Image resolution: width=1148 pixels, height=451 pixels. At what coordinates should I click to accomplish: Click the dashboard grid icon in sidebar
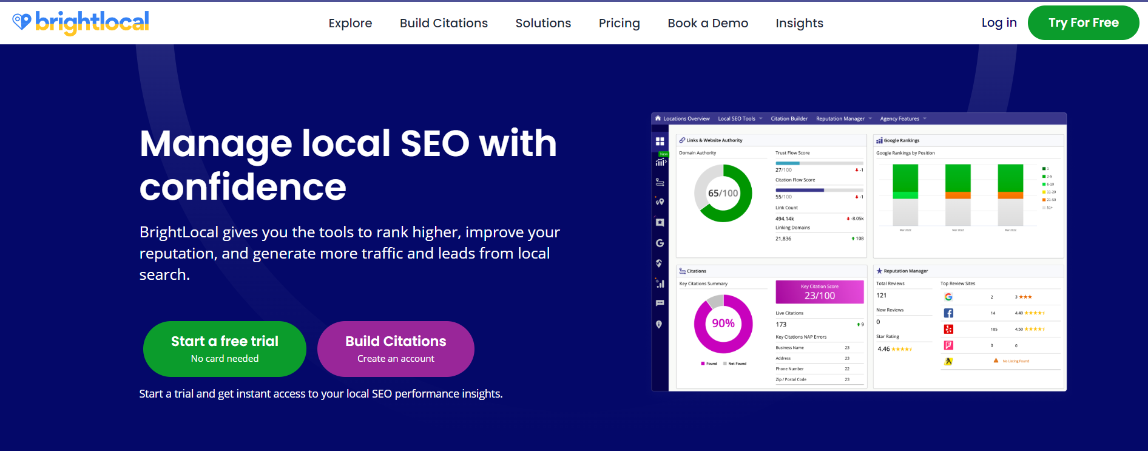click(x=660, y=141)
